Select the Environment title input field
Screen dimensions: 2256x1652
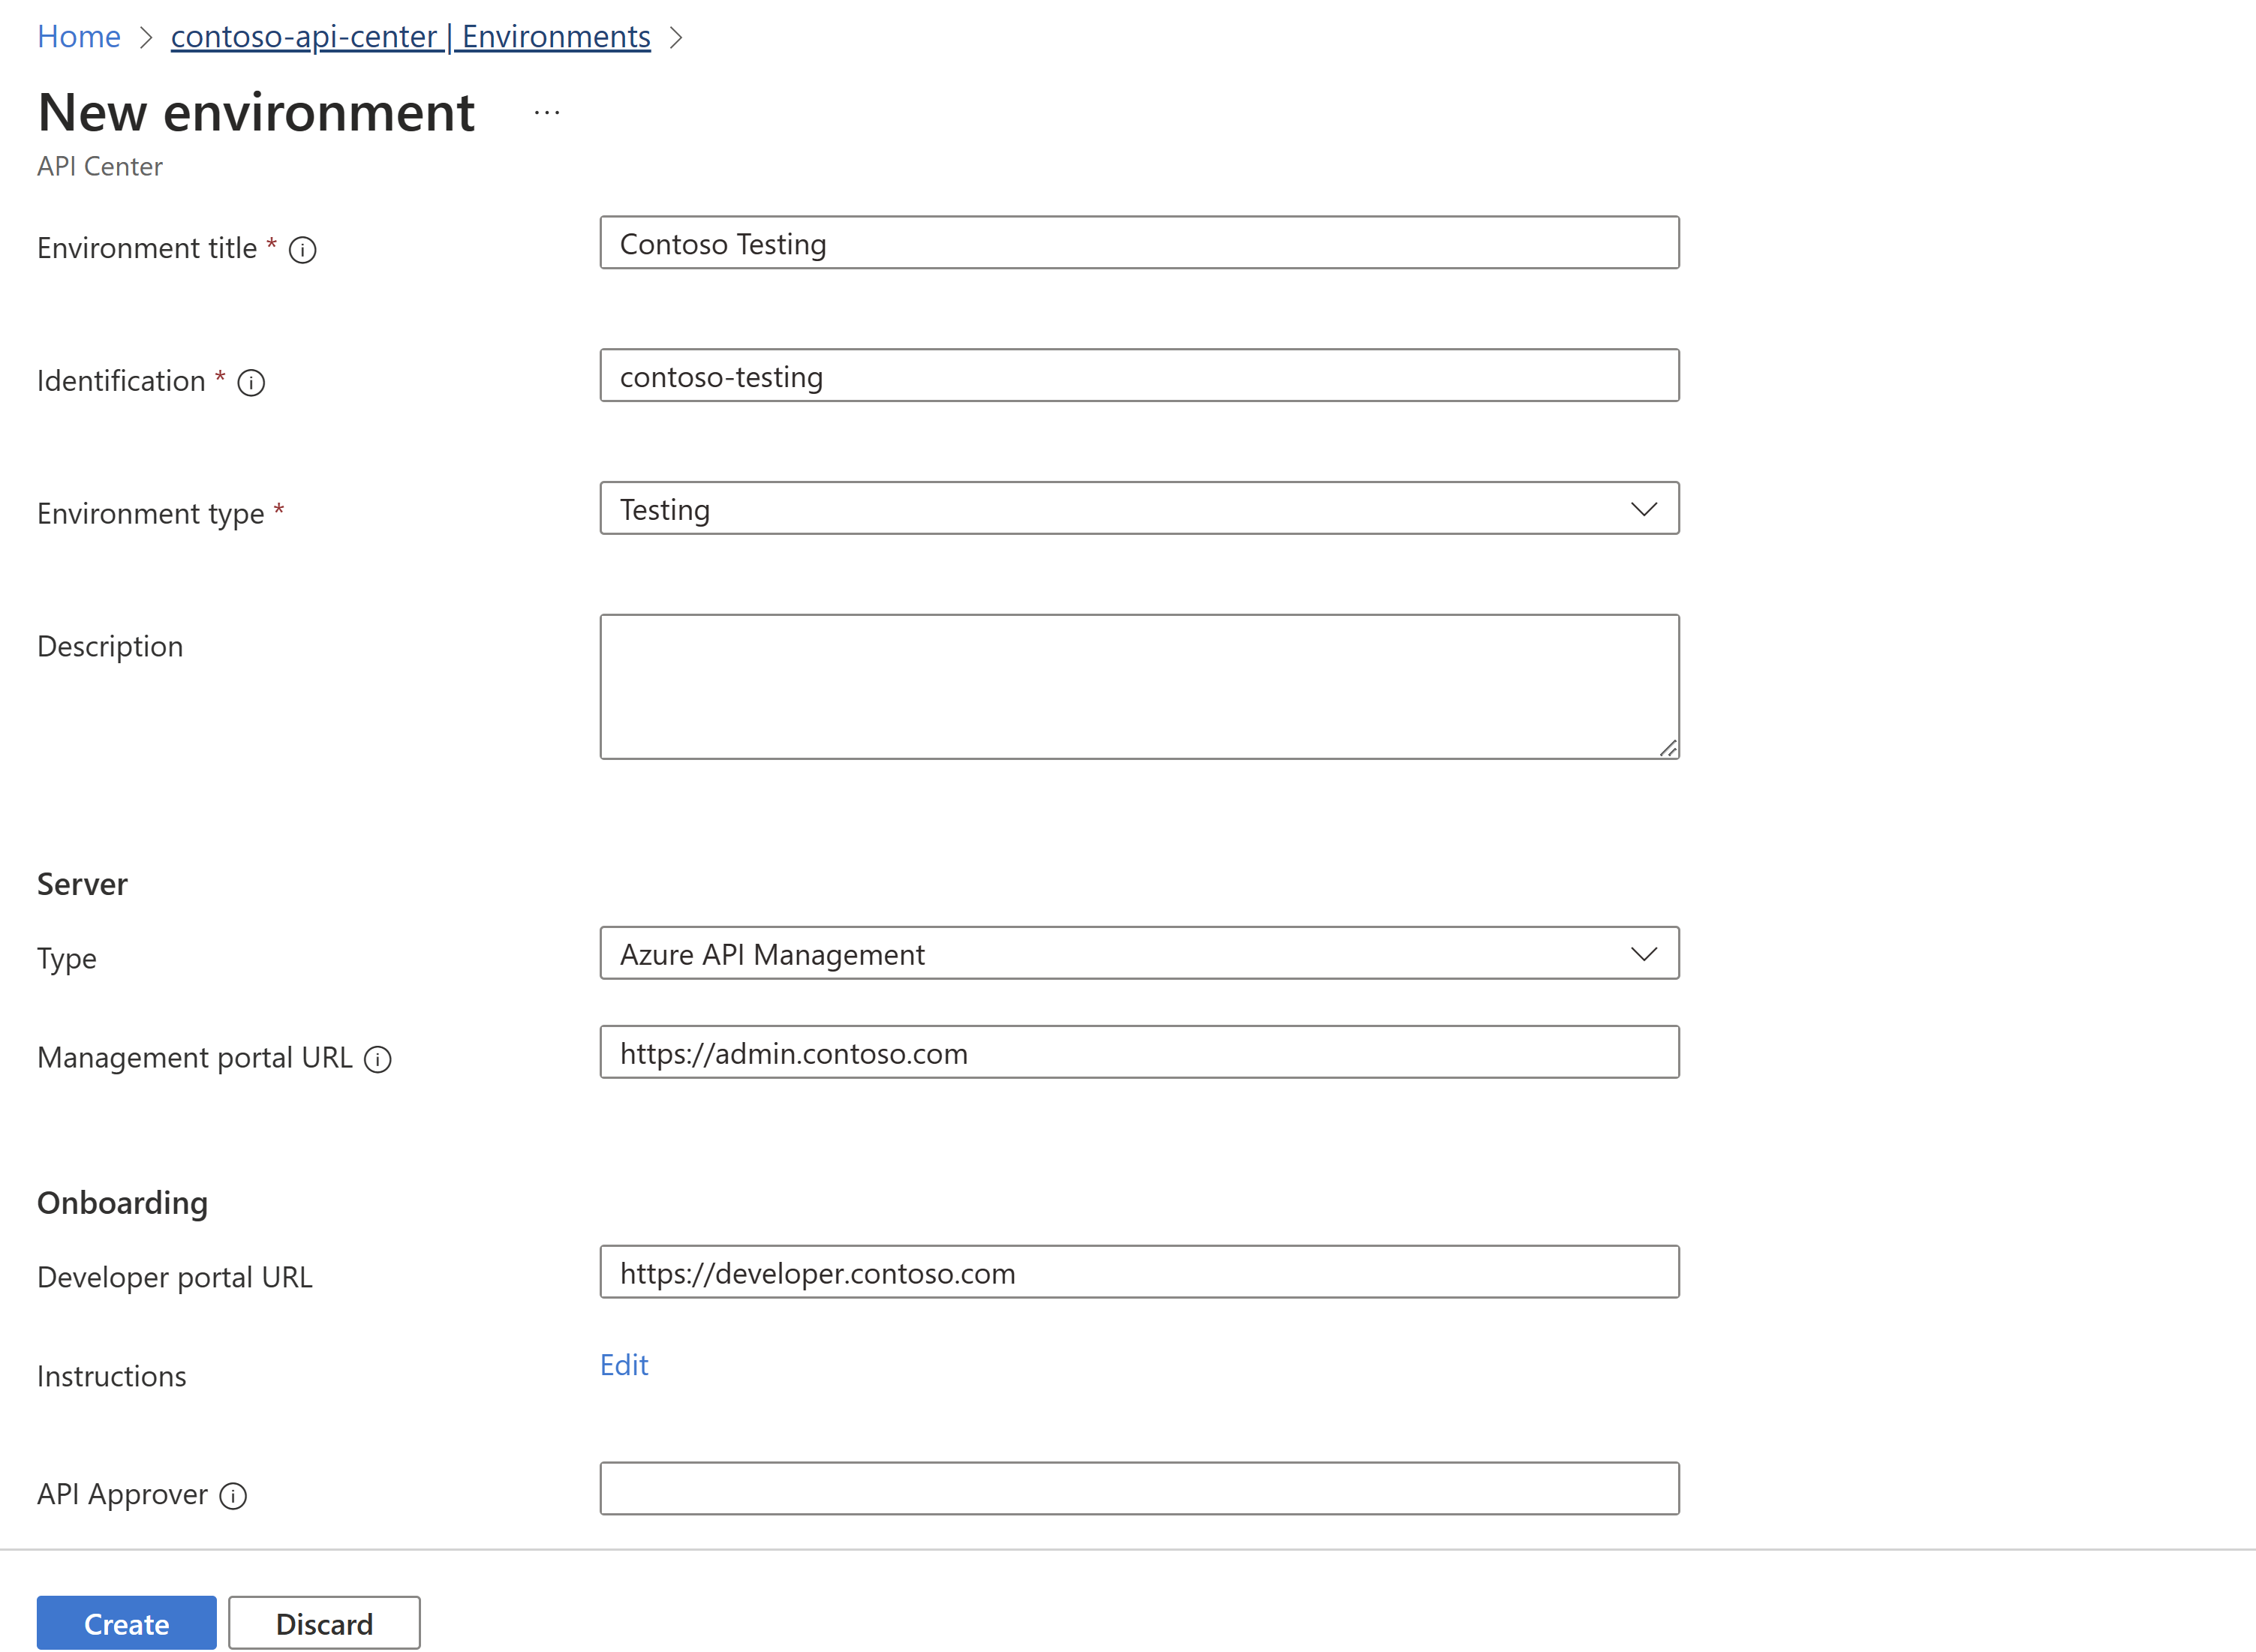1139,243
